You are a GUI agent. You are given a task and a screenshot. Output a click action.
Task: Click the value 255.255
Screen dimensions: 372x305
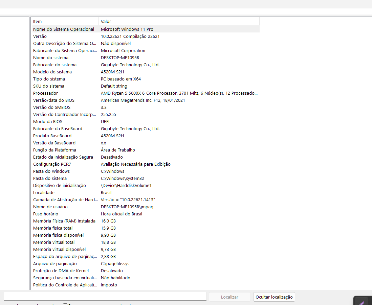click(x=108, y=115)
